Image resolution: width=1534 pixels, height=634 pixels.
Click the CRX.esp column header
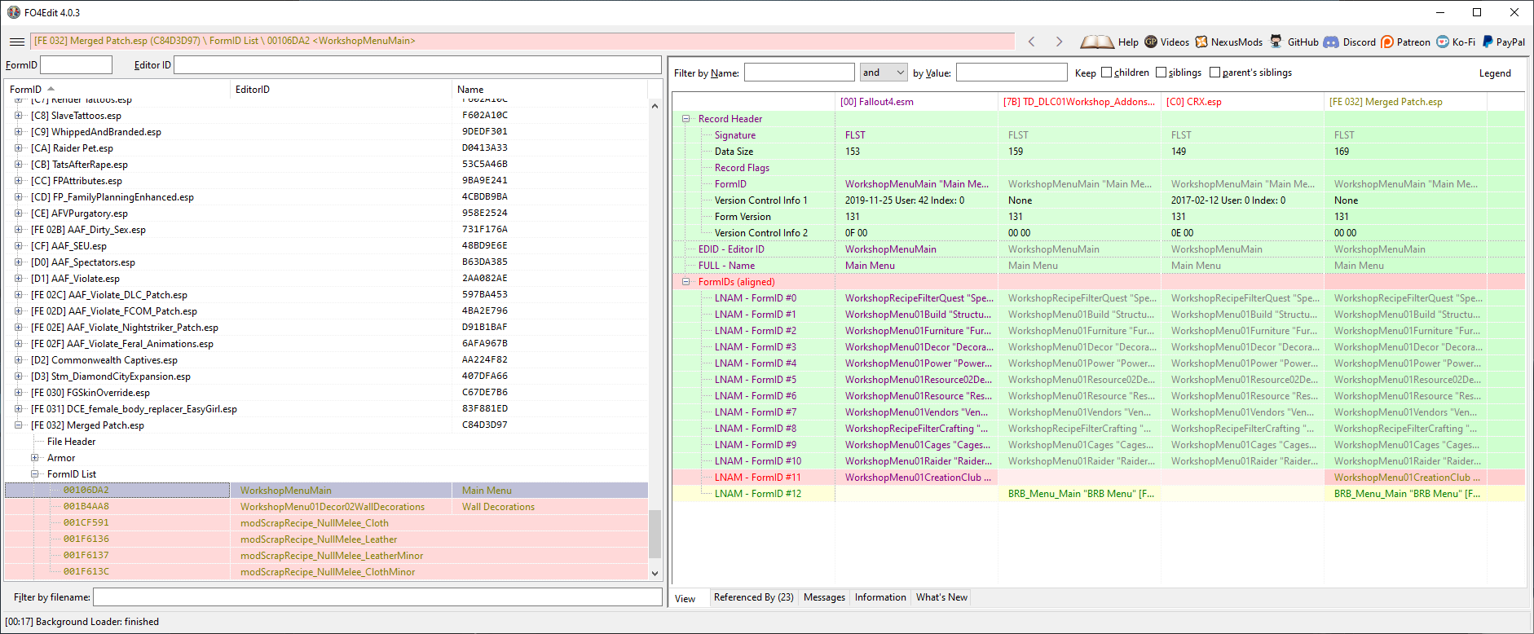coord(1242,102)
